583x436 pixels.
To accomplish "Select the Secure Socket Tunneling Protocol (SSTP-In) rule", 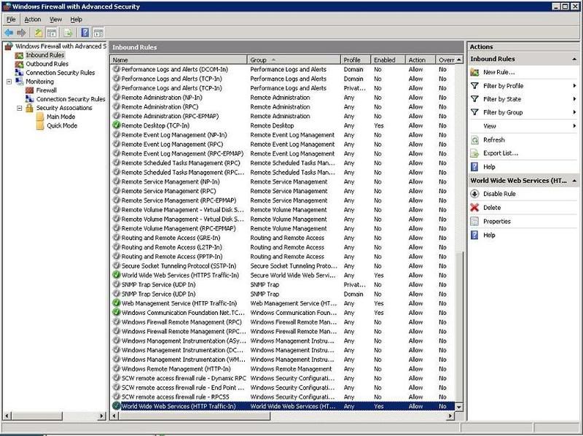I will (283, 266).
